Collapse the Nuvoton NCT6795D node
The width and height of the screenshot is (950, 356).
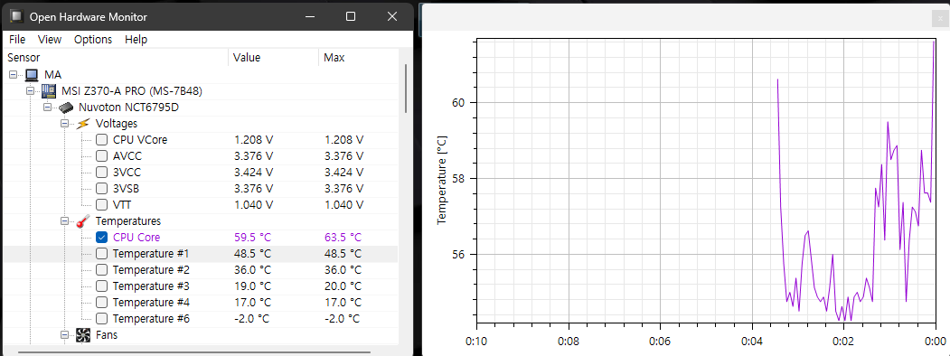click(x=47, y=108)
